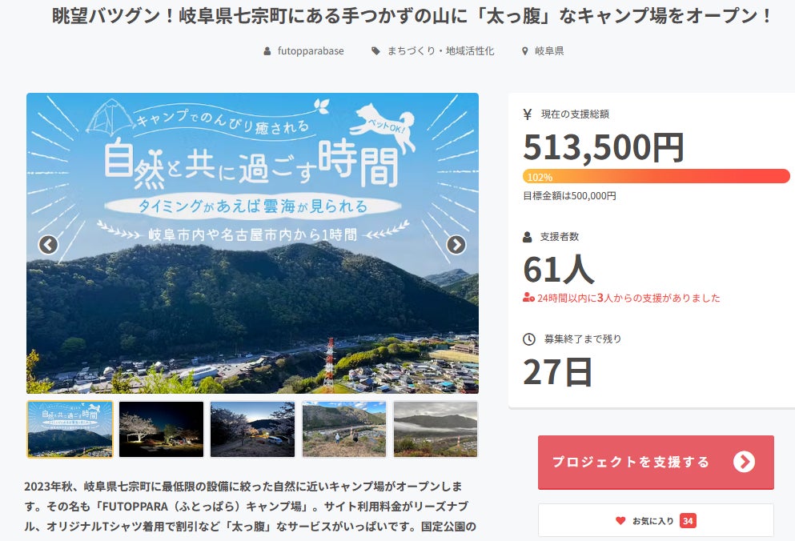Click the previous image arrow on carousel
795x541 pixels.
[48, 244]
